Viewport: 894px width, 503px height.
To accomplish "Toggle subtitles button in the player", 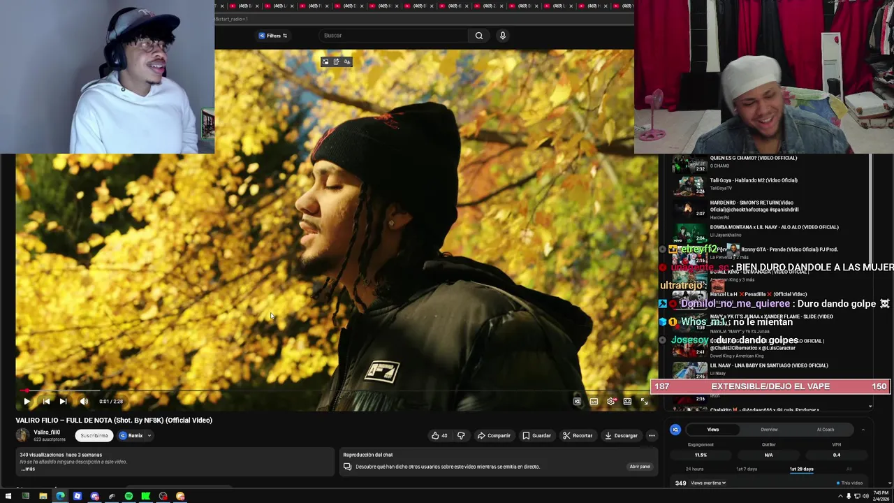I will [594, 401].
